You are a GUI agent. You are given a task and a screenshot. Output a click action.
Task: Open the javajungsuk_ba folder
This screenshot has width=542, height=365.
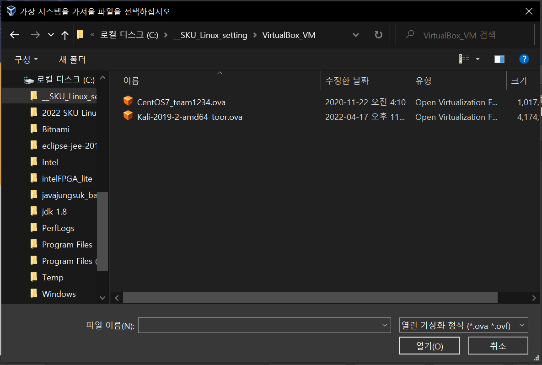[69, 195]
